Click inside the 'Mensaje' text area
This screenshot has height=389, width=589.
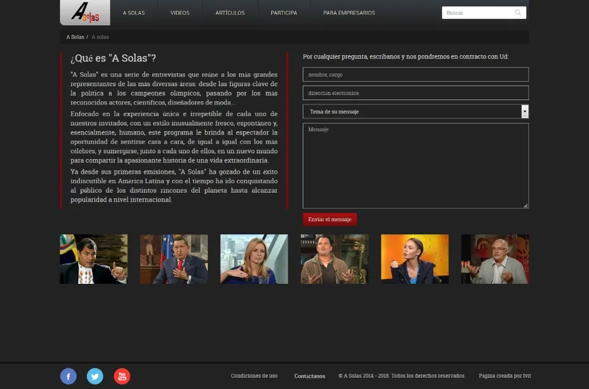415,166
